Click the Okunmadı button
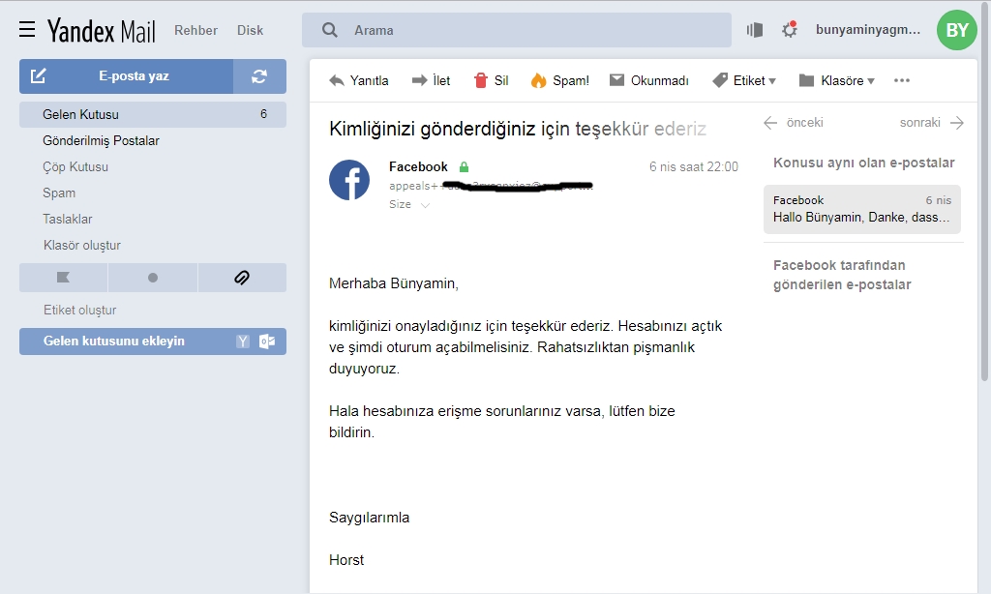The image size is (991, 594). [x=649, y=80]
